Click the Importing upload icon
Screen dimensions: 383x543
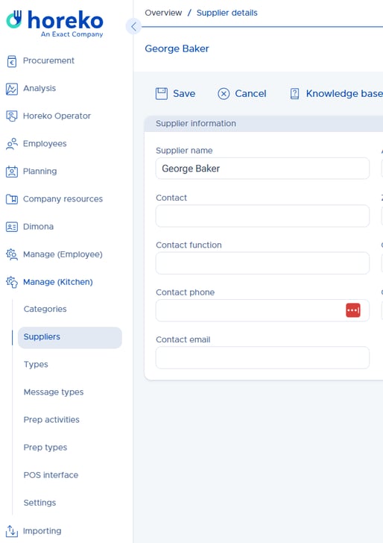(x=12, y=531)
